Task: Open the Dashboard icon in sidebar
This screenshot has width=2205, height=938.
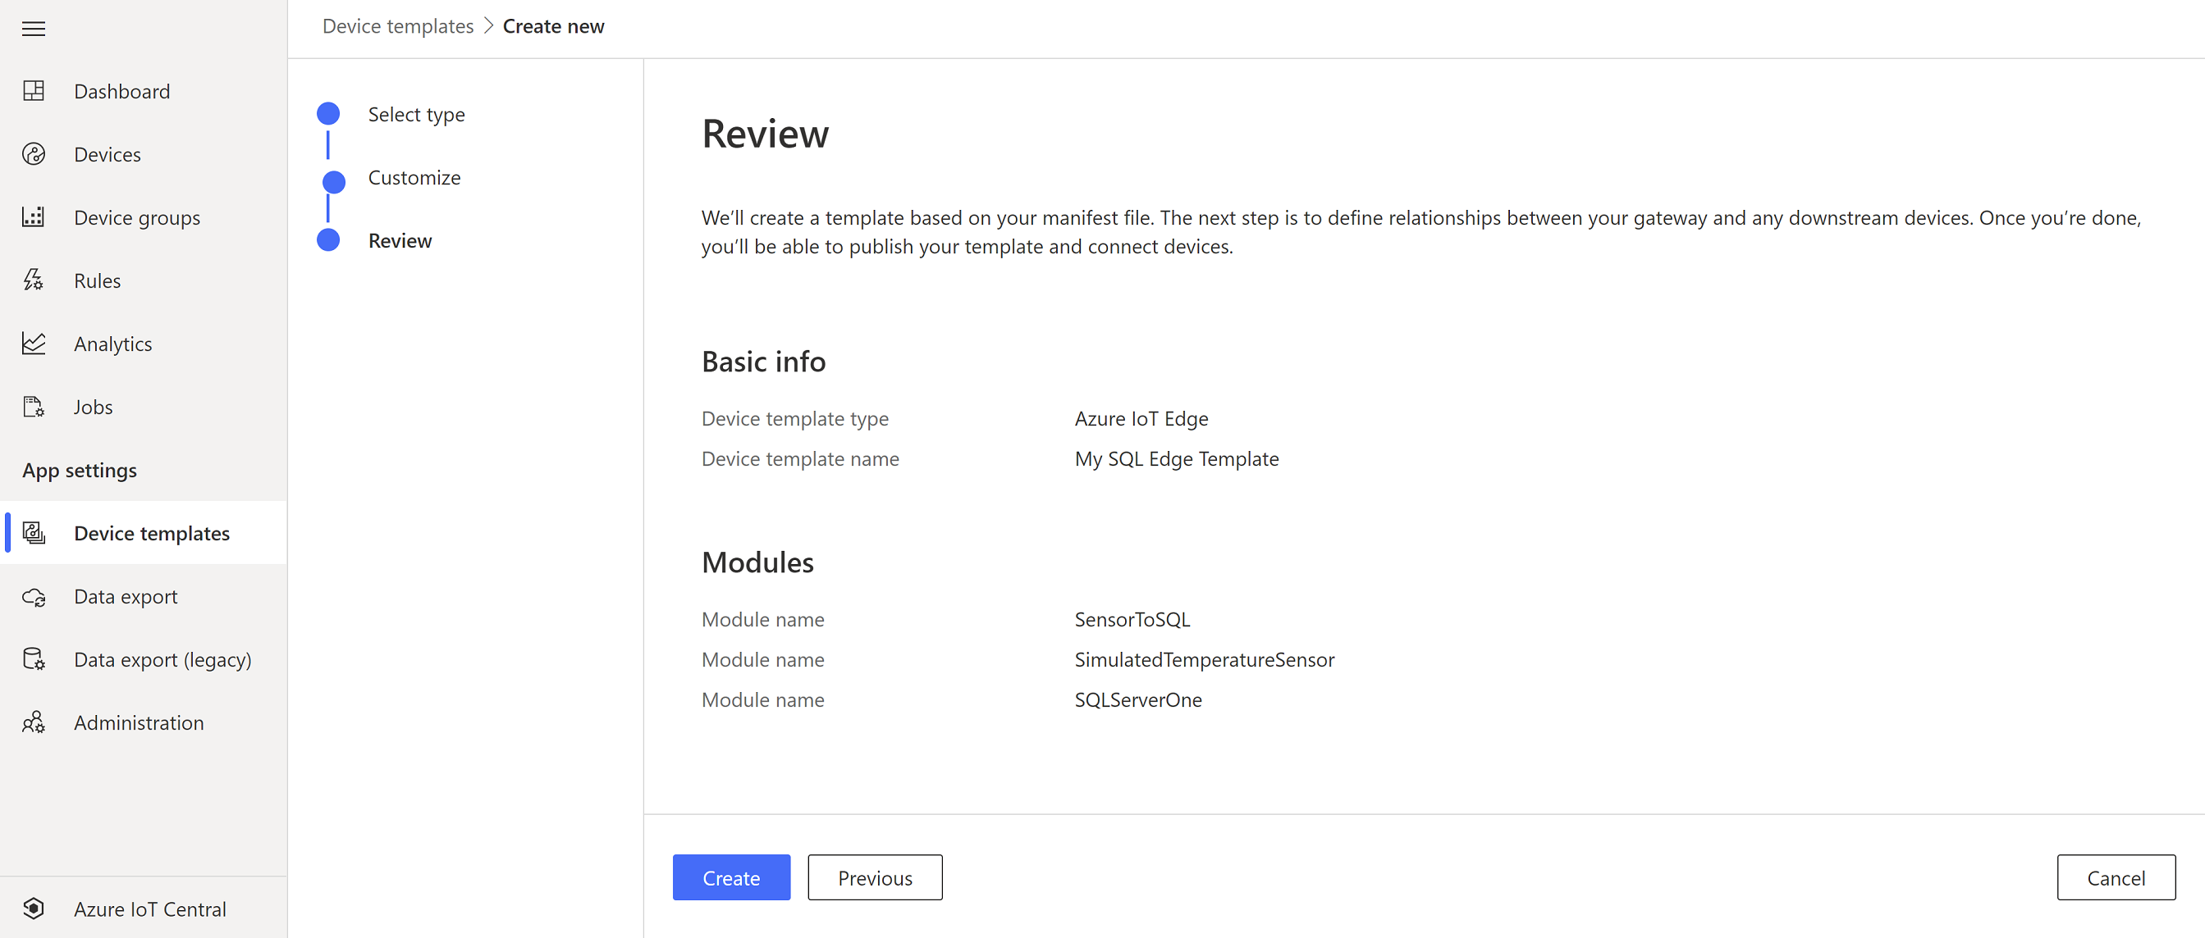Action: (x=34, y=91)
